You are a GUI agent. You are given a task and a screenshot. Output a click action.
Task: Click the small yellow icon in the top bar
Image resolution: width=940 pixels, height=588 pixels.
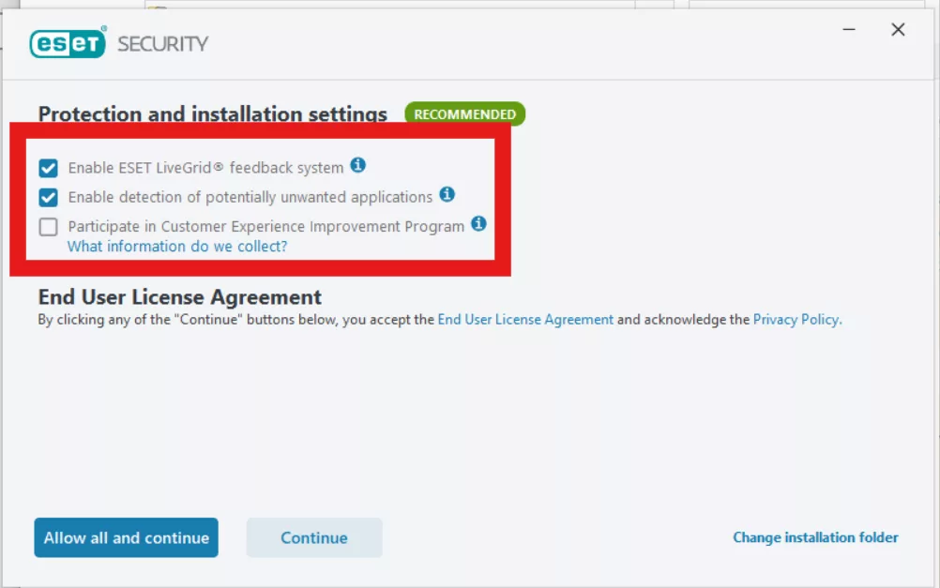point(152,8)
